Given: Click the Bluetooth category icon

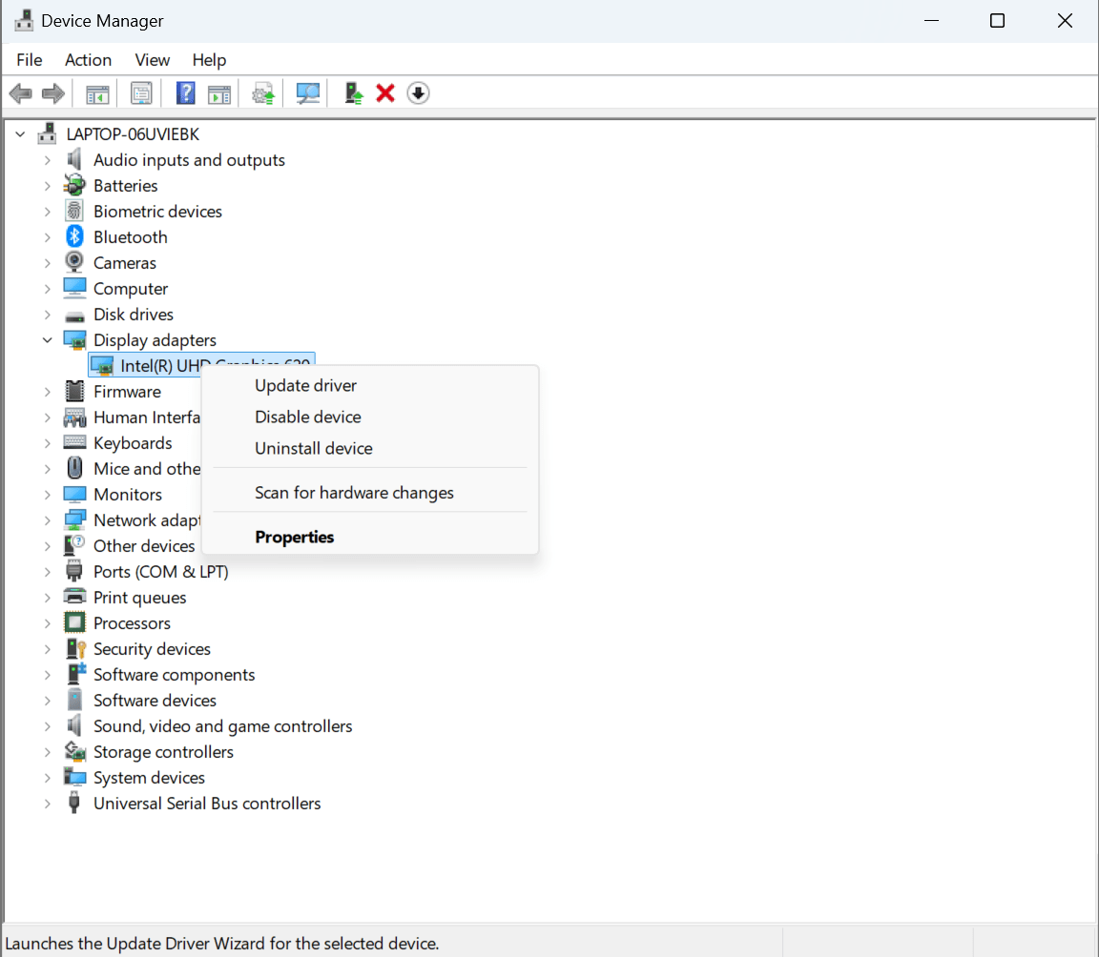Looking at the screenshot, I should (x=74, y=237).
